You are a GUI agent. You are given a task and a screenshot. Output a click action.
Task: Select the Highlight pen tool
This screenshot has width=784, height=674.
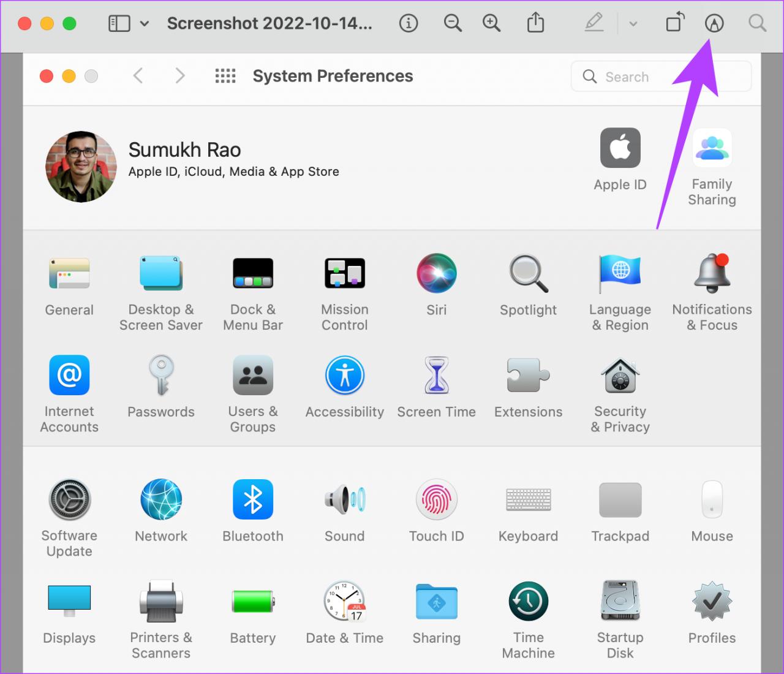pyautogui.click(x=594, y=23)
